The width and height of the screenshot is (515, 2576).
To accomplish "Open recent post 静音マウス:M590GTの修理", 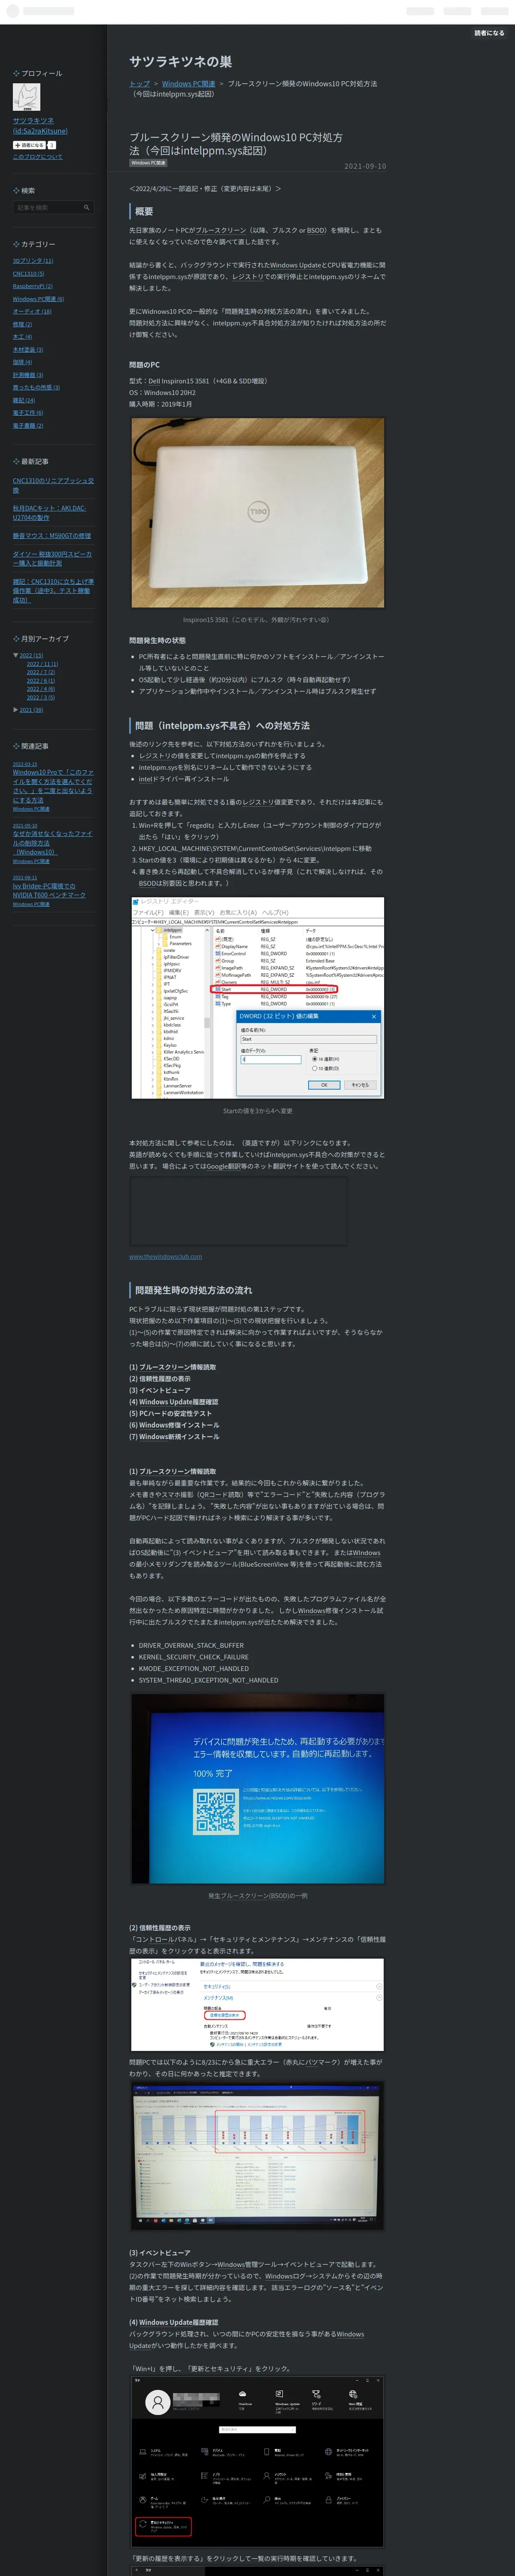I will 52,536.
